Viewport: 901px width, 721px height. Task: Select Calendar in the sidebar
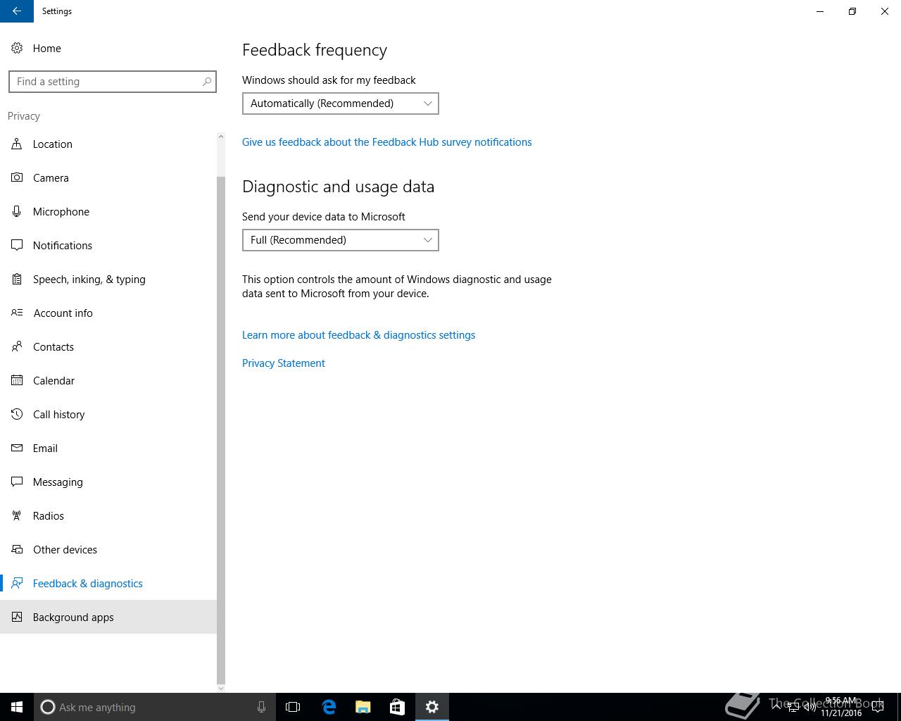108,380
